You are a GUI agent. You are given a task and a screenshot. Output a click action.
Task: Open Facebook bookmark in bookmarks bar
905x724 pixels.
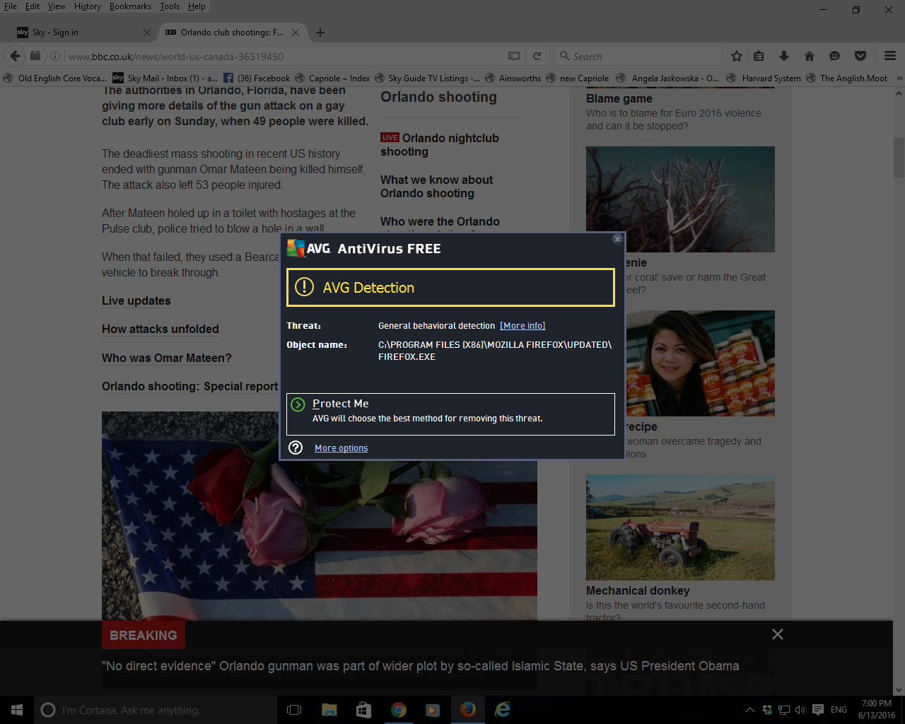(257, 78)
